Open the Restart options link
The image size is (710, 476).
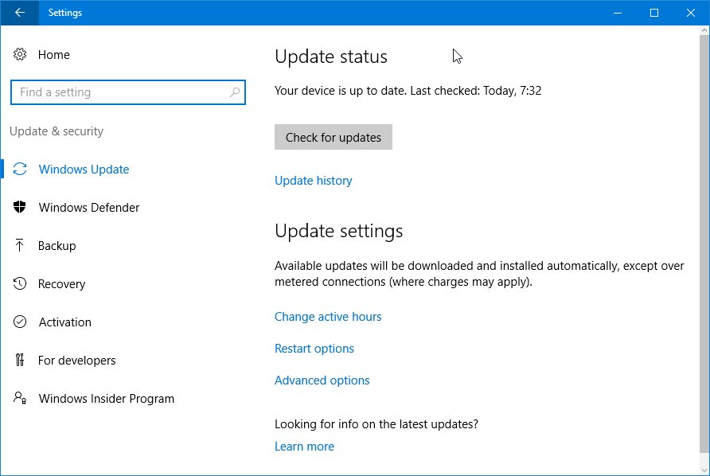coord(314,349)
